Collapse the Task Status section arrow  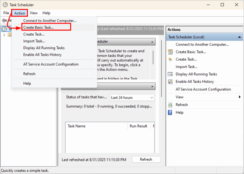point(152,86)
